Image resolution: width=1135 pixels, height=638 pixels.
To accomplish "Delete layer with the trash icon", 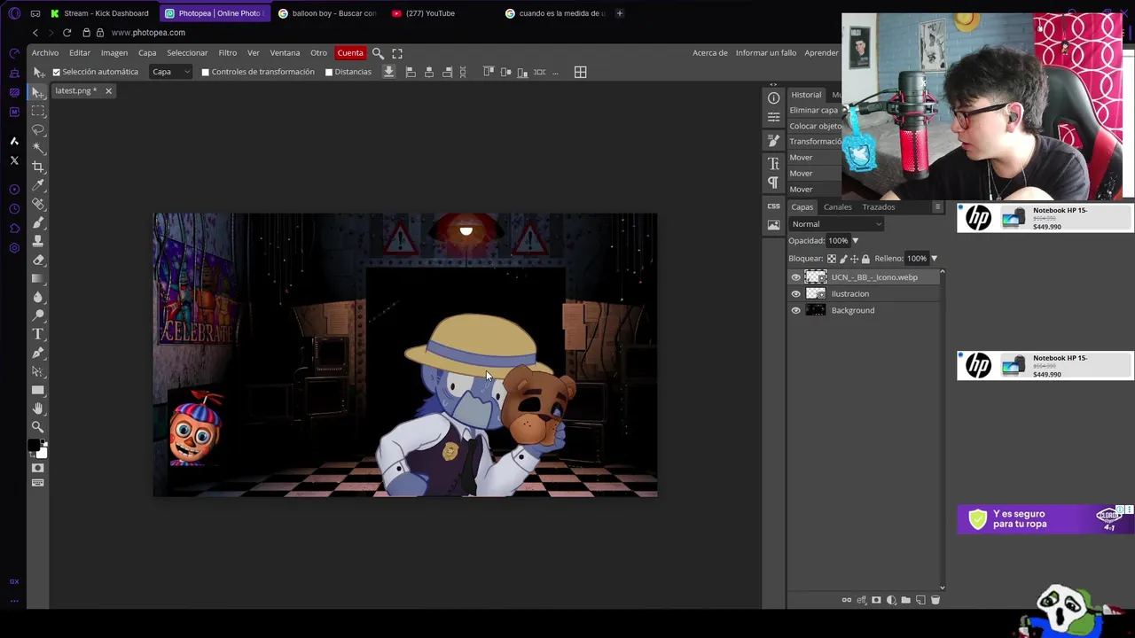I will (x=935, y=600).
